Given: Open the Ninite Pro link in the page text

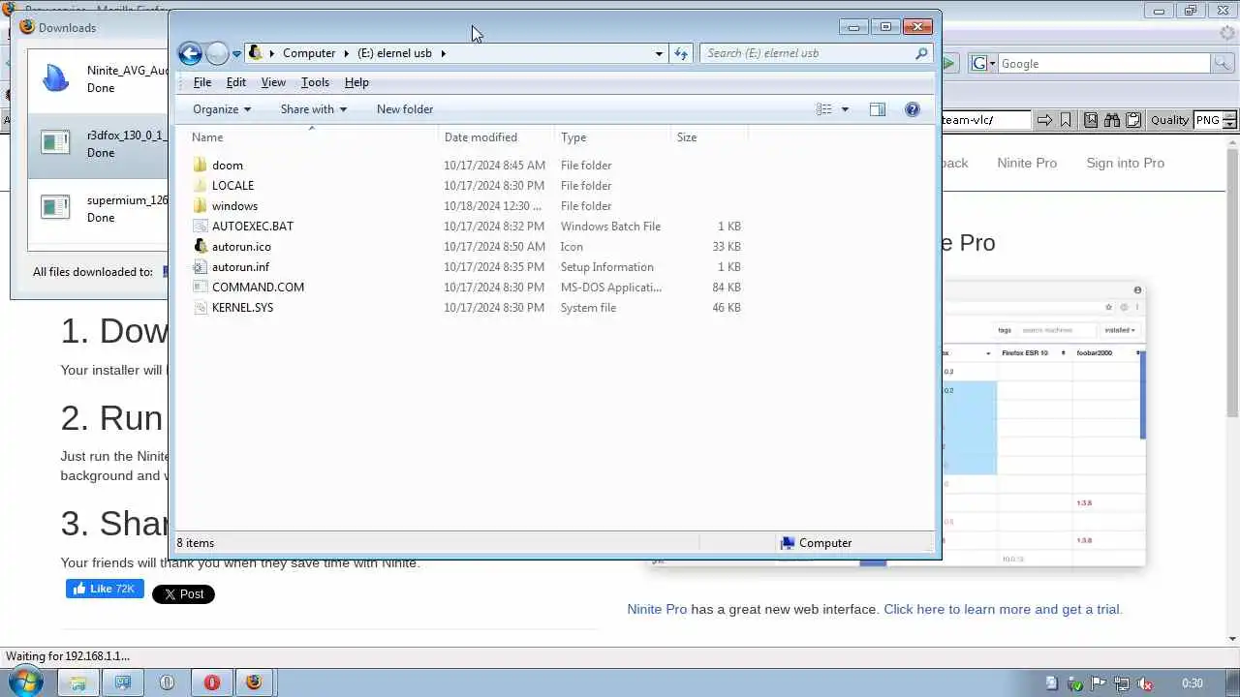Looking at the screenshot, I should (x=657, y=609).
